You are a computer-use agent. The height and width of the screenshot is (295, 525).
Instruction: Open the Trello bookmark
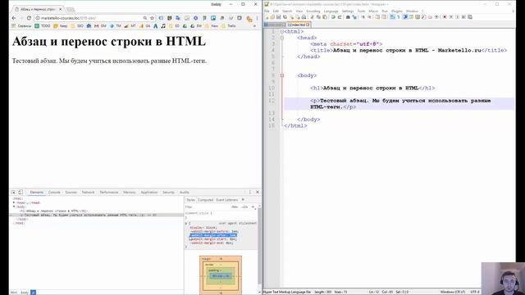[x=230, y=25]
